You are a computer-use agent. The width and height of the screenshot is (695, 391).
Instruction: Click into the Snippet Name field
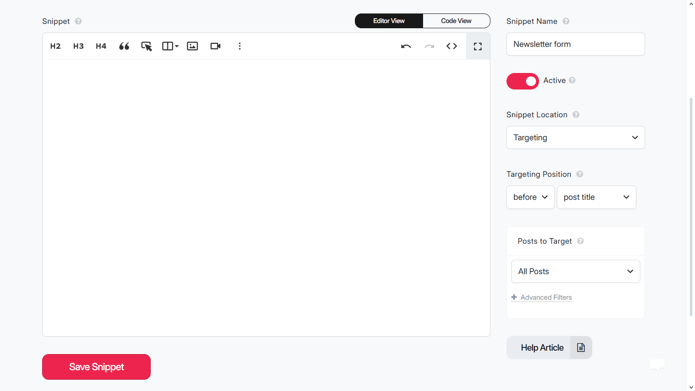coord(575,44)
